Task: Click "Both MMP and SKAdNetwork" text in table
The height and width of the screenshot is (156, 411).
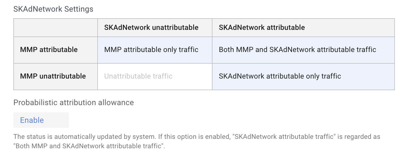Action: (x=267, y=50)
